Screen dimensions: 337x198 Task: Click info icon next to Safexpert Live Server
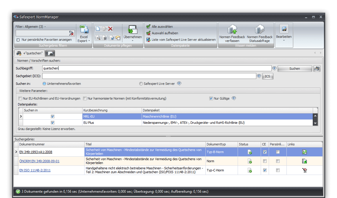point(179,83)
